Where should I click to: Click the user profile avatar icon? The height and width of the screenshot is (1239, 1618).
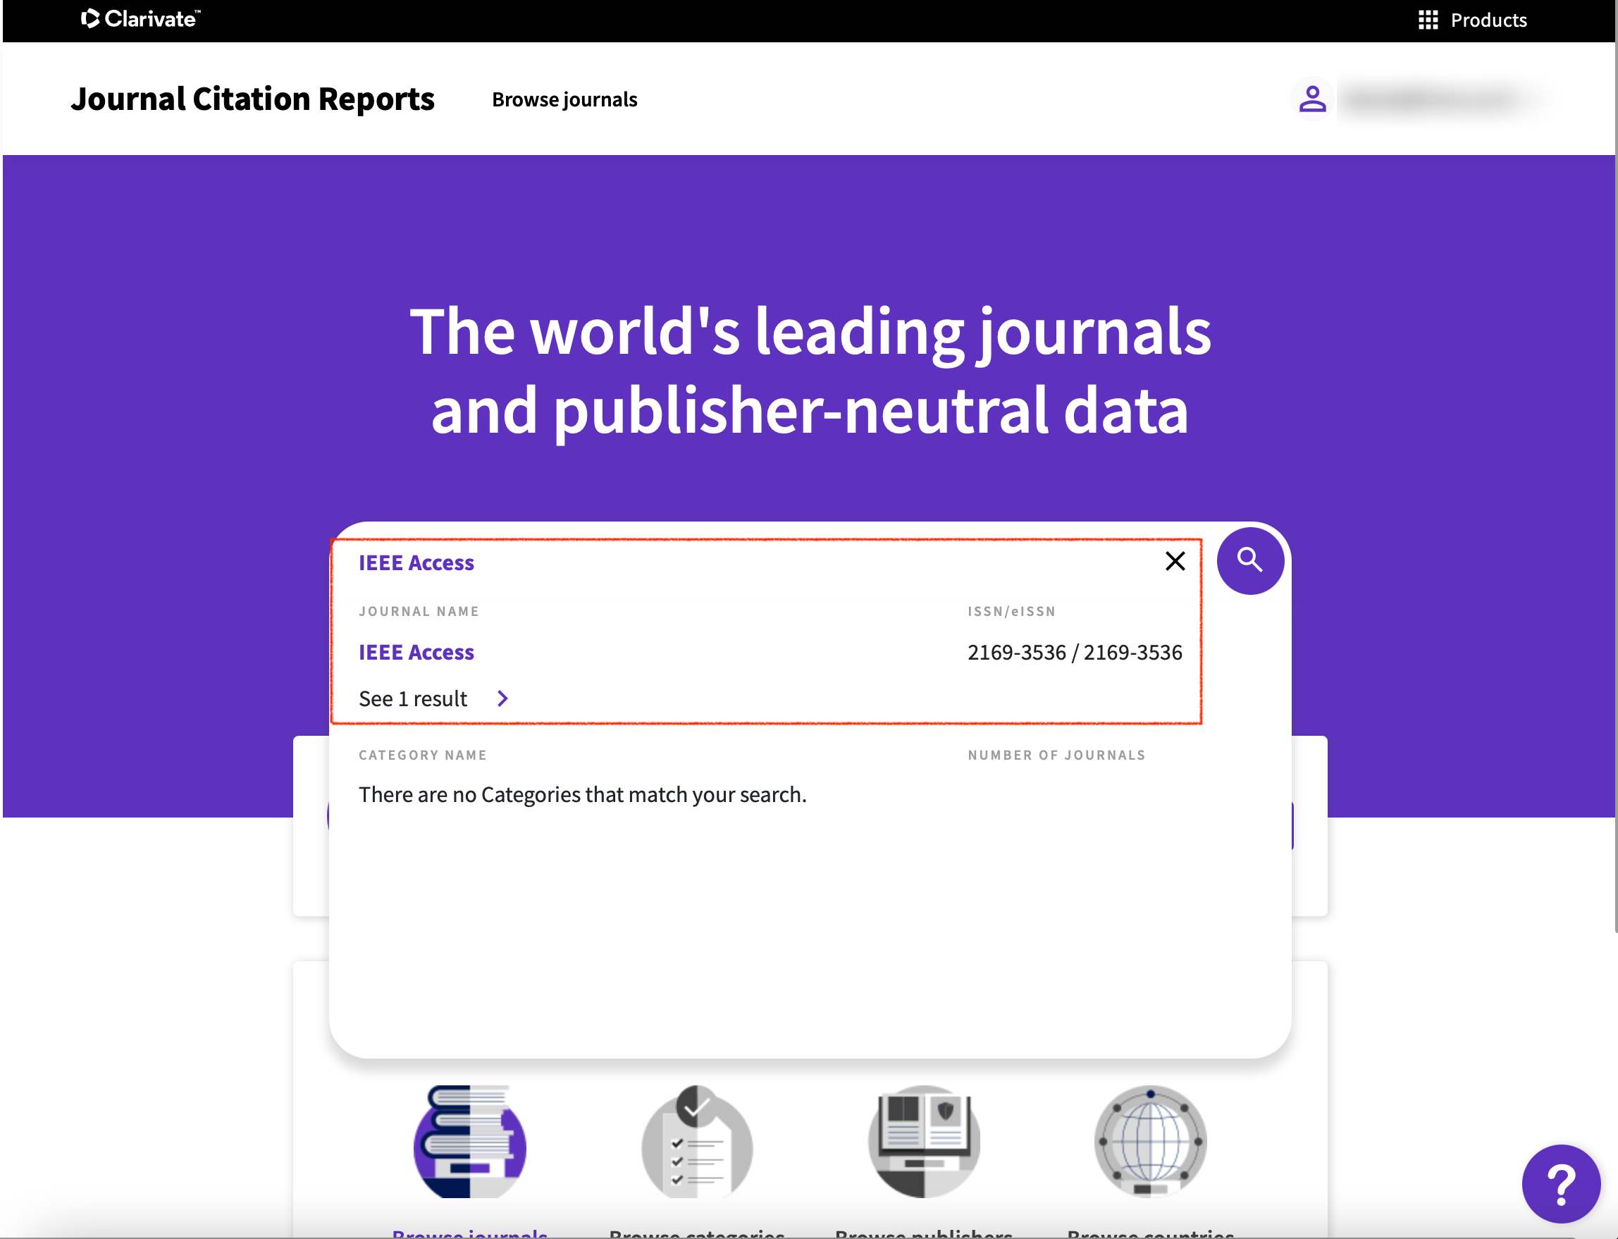[x=1312, y=99]
